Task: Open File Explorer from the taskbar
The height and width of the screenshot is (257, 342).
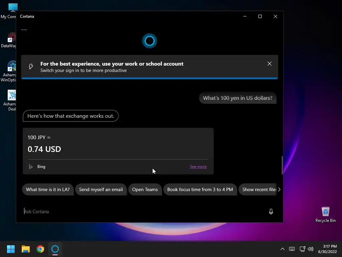Action: point(25,249)
